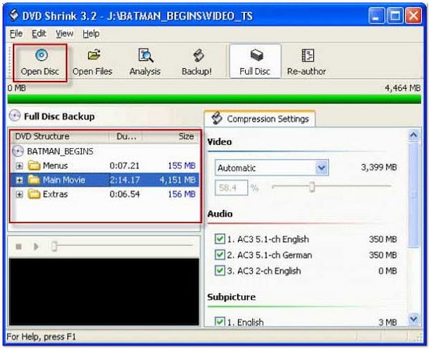
Task: Minimize the DVD Shrink window
Action: (376, 16)
